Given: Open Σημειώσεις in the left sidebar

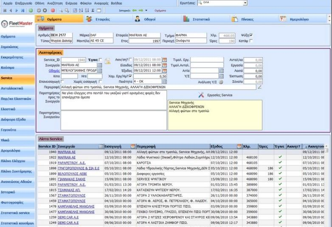Looking at the screenshot, I should 17,47.
